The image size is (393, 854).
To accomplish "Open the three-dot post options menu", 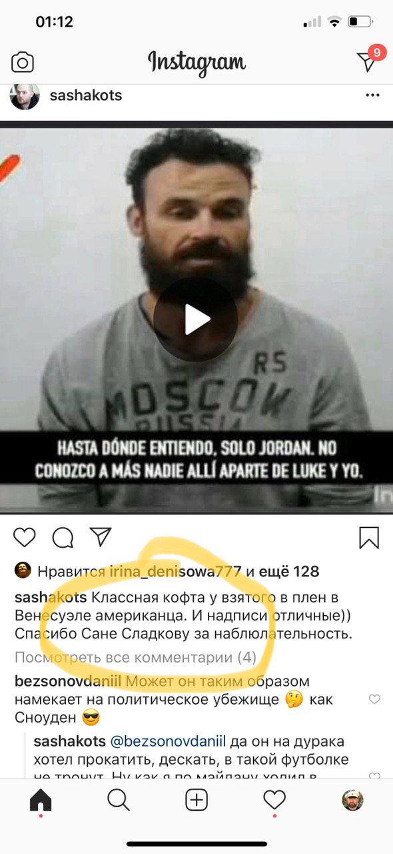I will coord(372,96).
